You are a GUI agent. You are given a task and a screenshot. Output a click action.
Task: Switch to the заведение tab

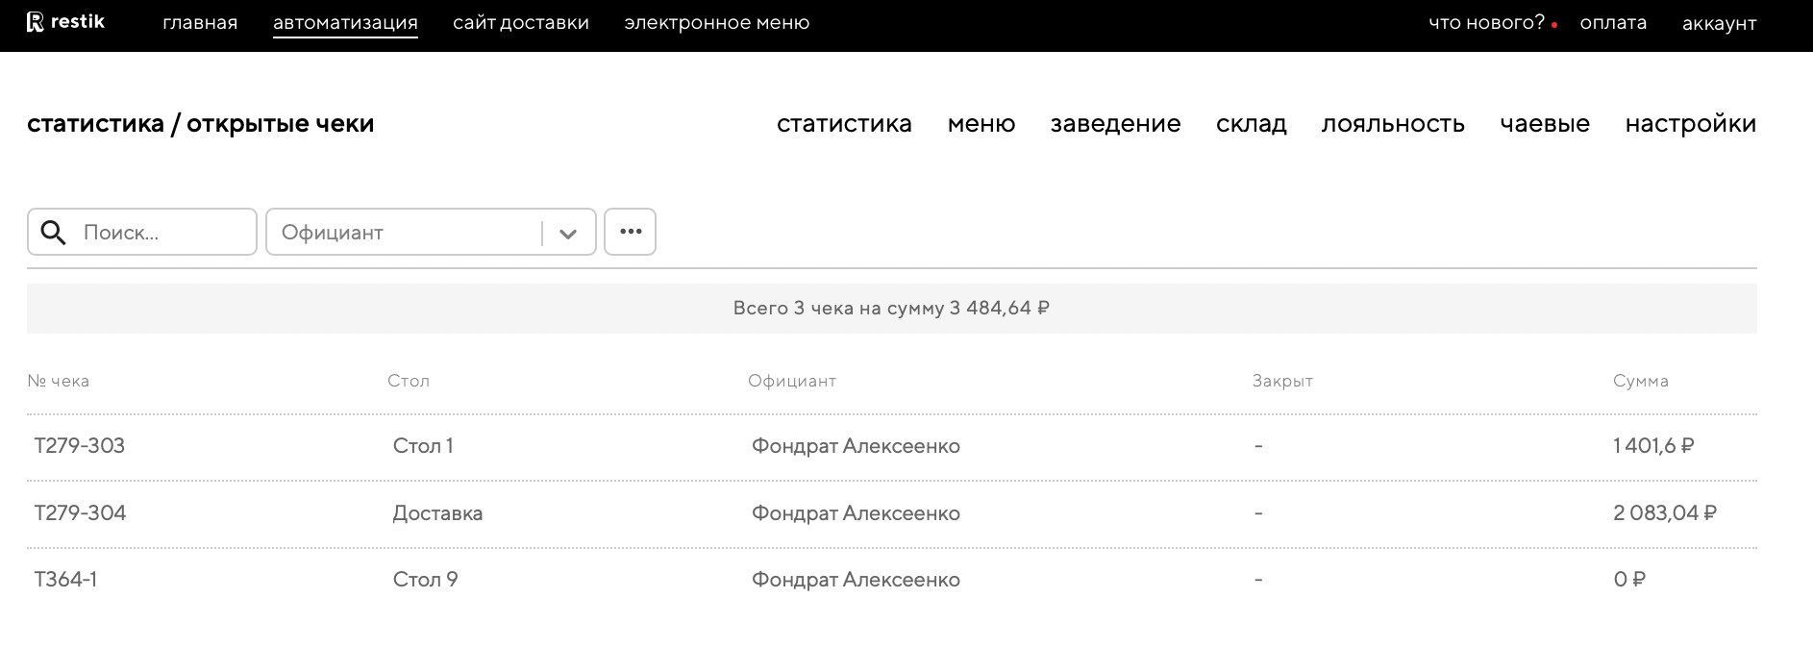point(1115,124)
